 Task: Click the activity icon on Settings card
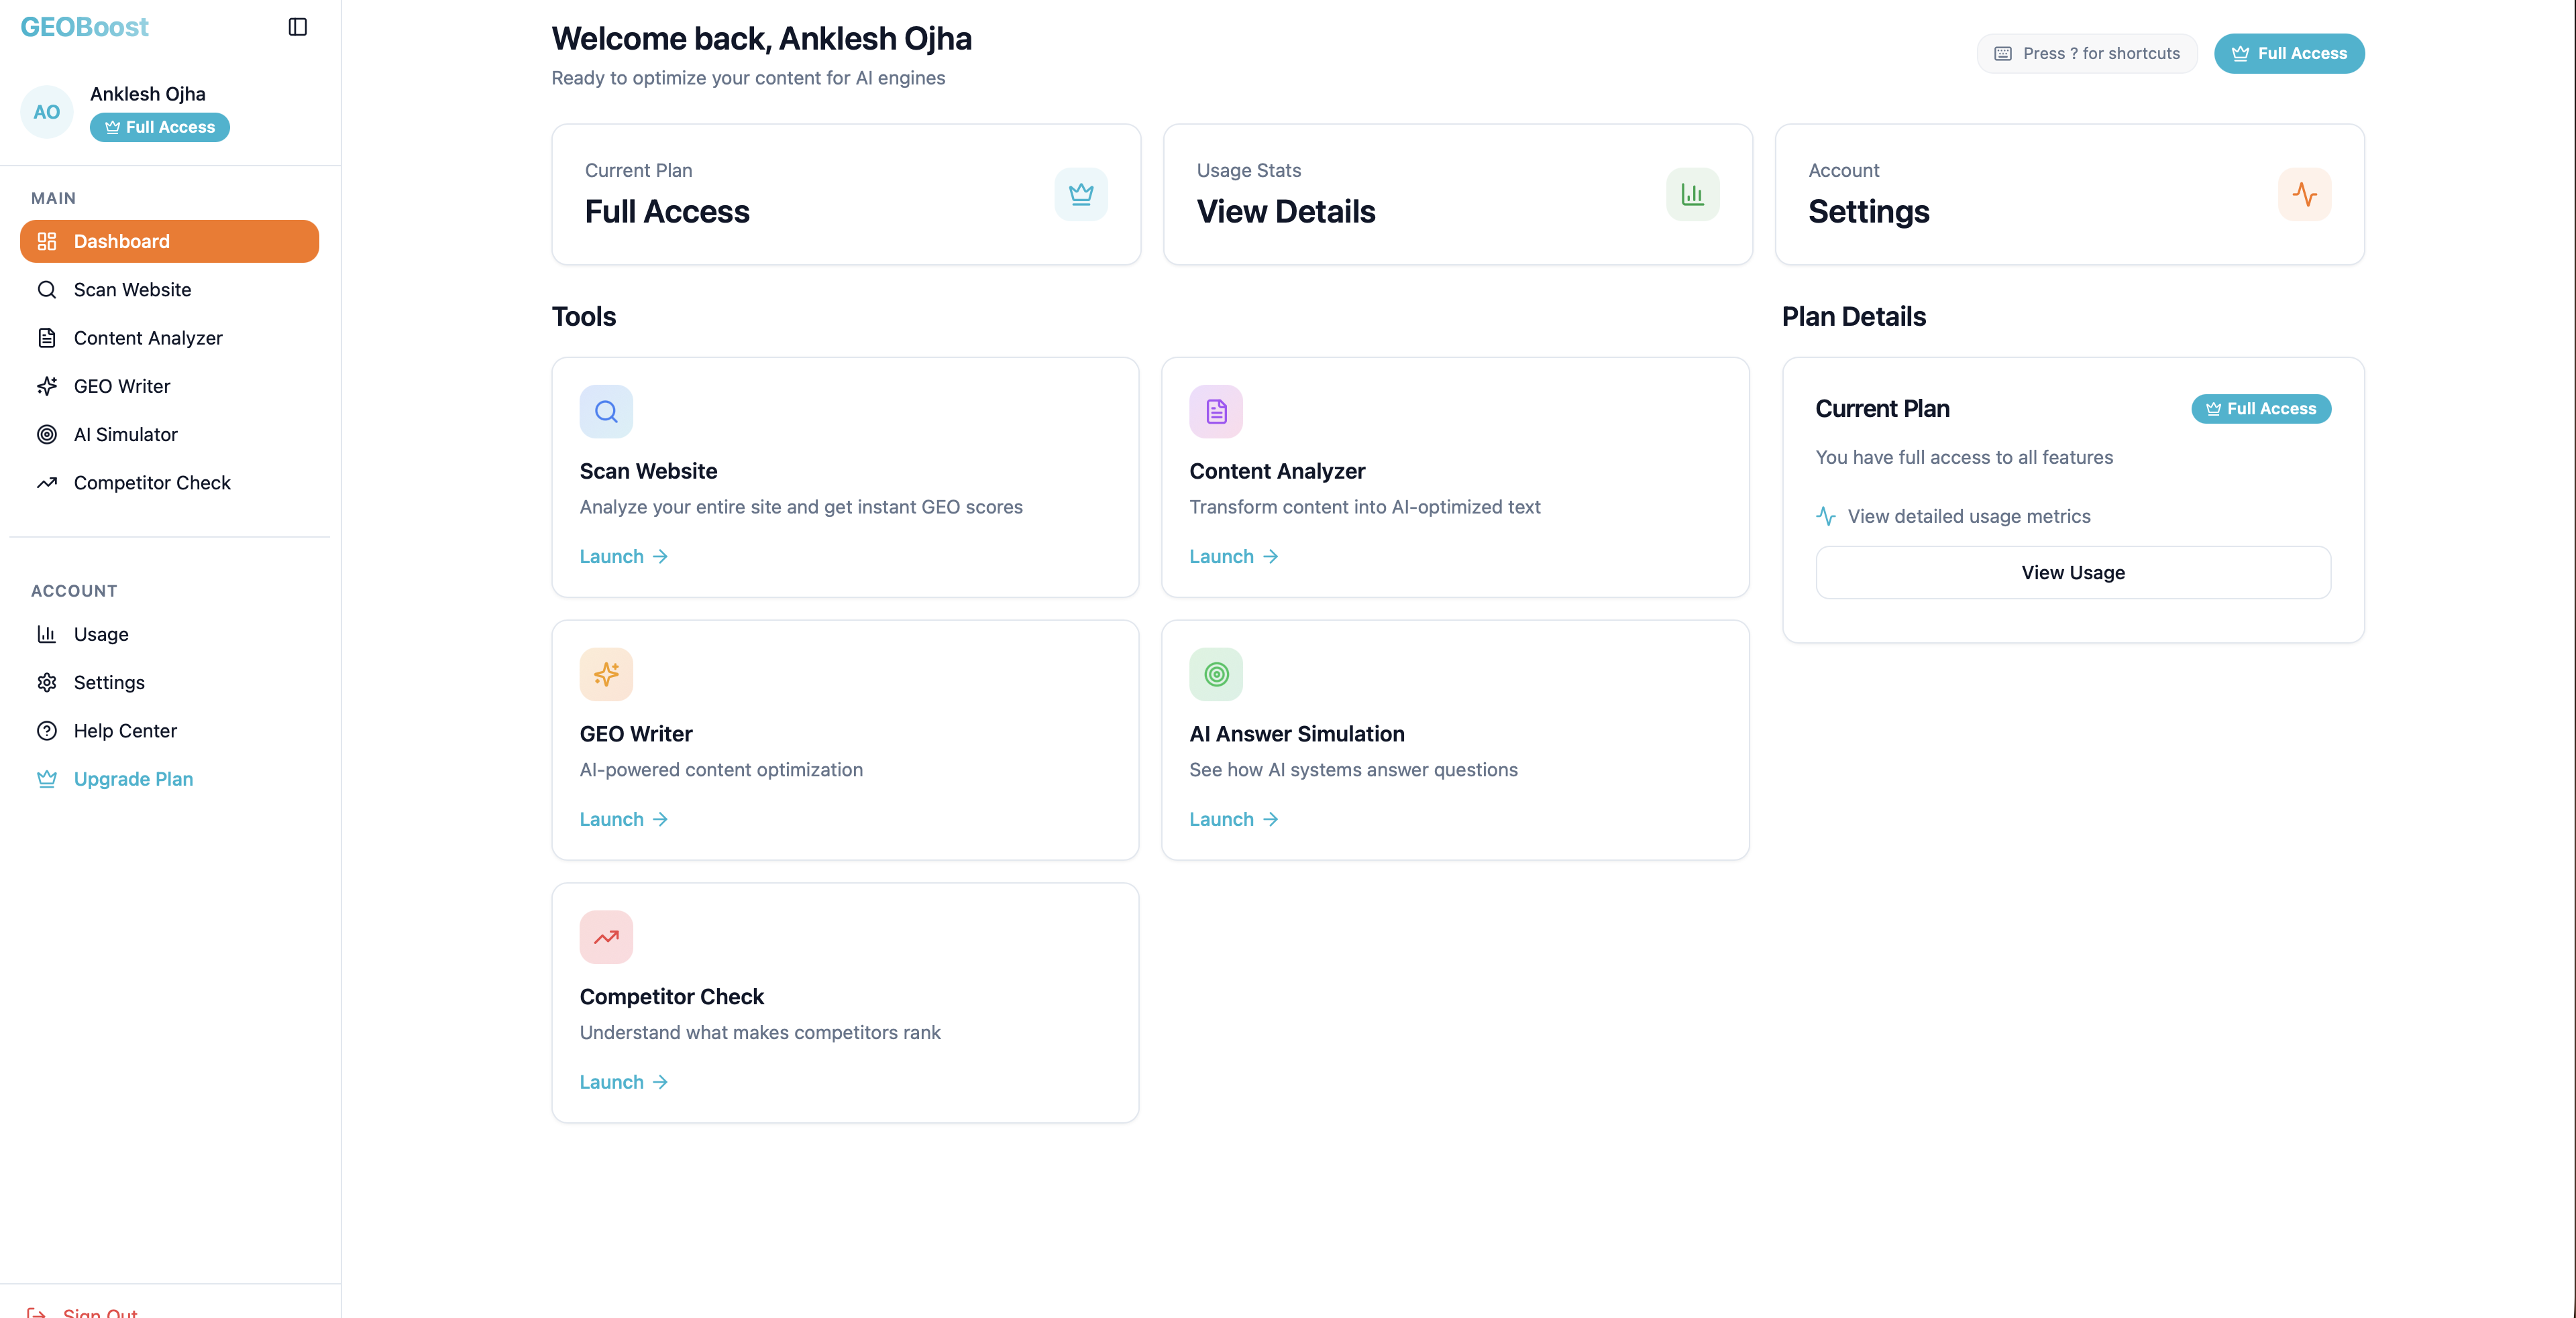click(x=2304, y=194)
